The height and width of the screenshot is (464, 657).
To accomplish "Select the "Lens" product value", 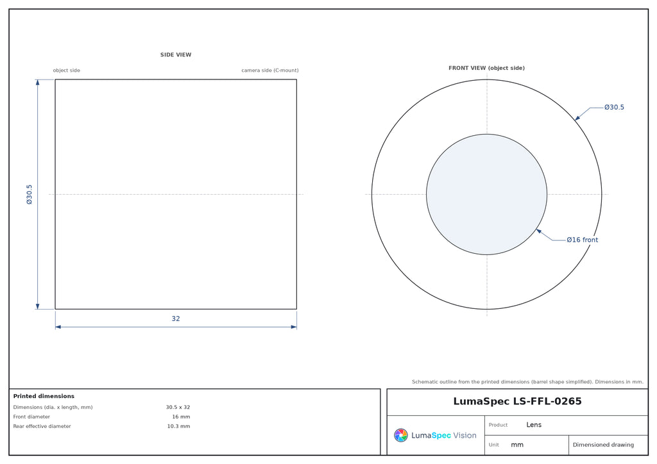I will 534,425.
